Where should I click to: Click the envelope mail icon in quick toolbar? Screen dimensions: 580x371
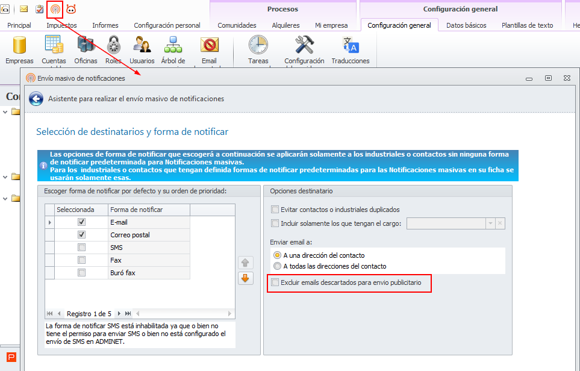(23, 9)
